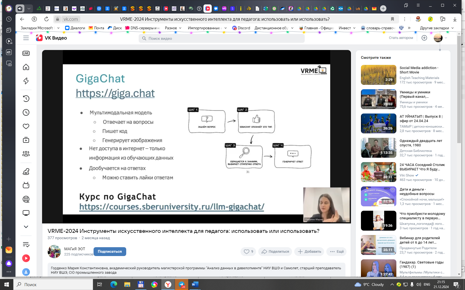Show hidden bookmarks with double chevron
This screenshot has width=465, height=290.
[409, 28]
